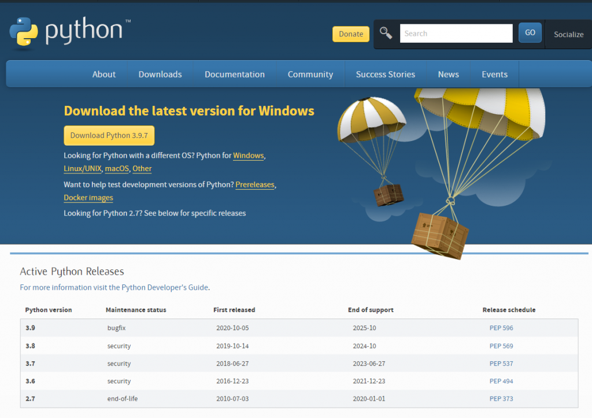This screenshot has width=592, height=418.
Task: Click the 2025-10 end of support cell
Action: click(x=364, y=328)
